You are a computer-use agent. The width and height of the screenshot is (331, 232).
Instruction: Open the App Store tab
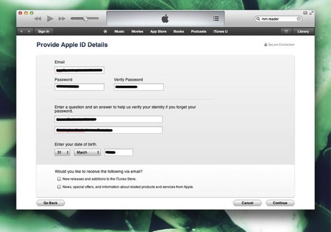click(x=158, y=32)
